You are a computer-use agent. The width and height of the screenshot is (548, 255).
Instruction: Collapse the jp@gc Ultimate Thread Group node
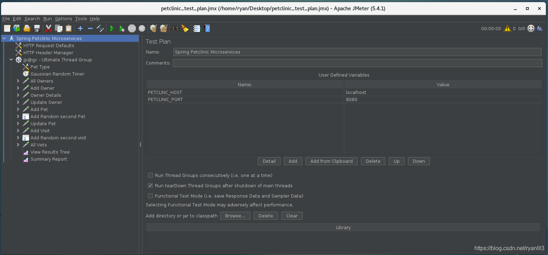[11, 60]
